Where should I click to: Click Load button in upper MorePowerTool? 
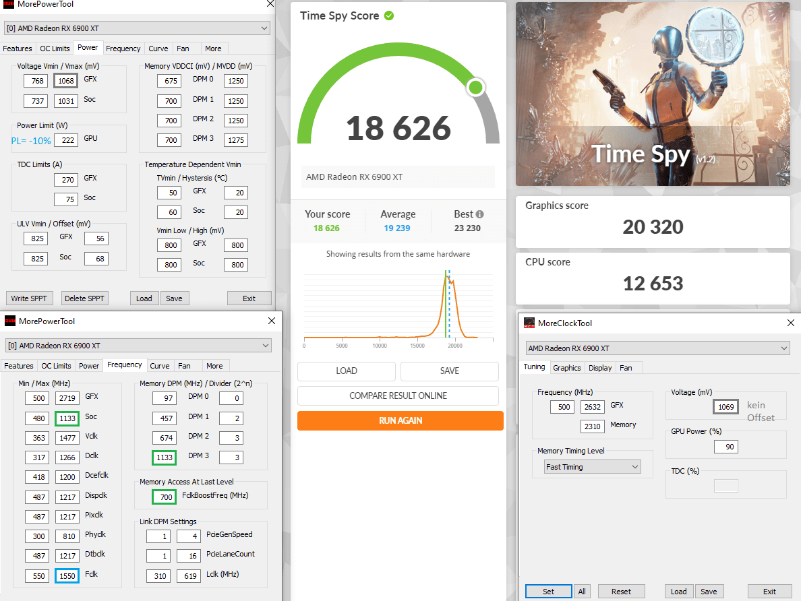pos(144,298)
